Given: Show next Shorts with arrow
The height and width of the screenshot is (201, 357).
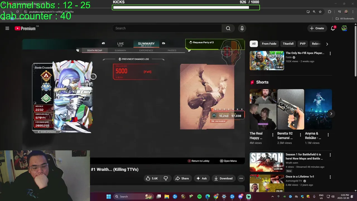Looking at the screenshot, I should [331, 114].
